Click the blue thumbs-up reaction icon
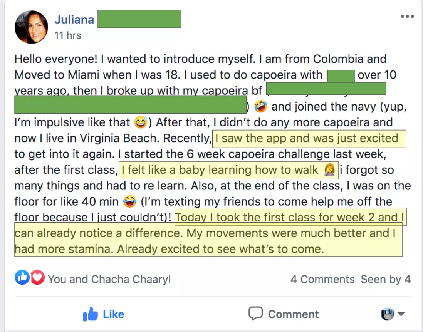The image size is (423, 332). (x=22, y=278)
